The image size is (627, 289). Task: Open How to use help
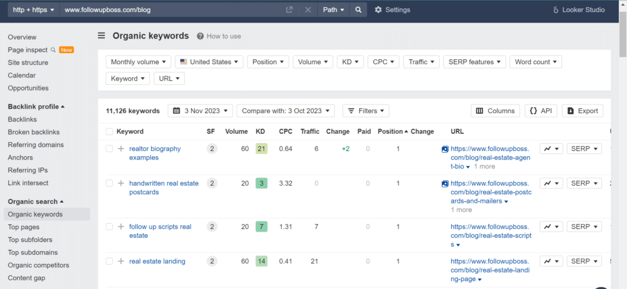point(219,36)
